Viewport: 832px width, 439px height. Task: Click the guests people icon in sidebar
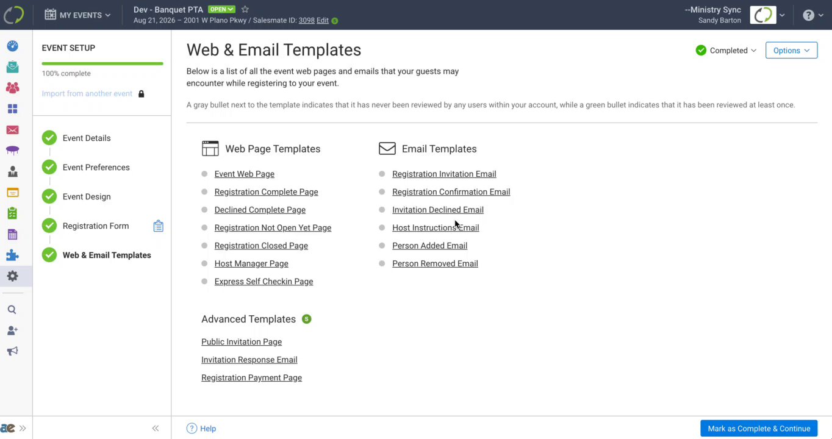pos(12,88)
